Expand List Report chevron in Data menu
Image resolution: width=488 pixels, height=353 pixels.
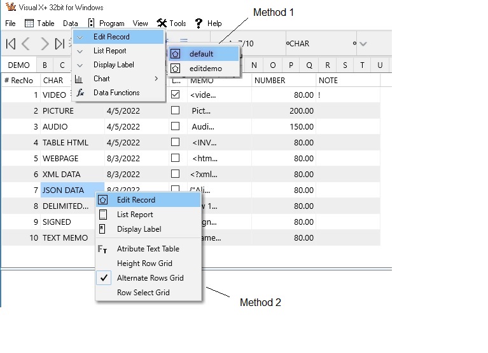point(80,51)
